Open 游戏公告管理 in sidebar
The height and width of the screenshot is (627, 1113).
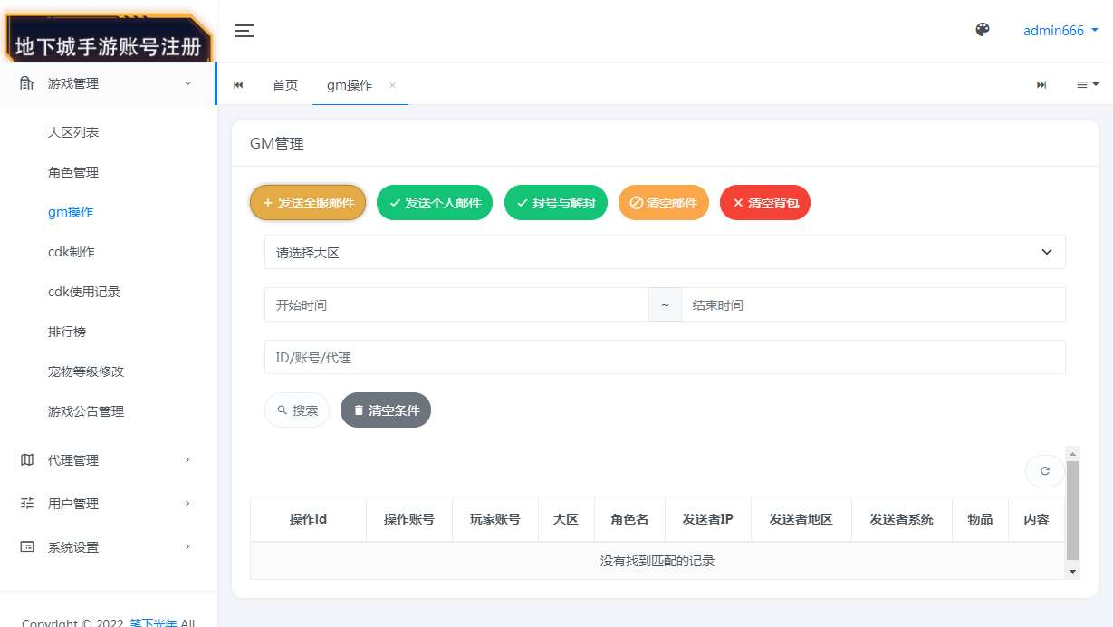[x=86, y=411]
